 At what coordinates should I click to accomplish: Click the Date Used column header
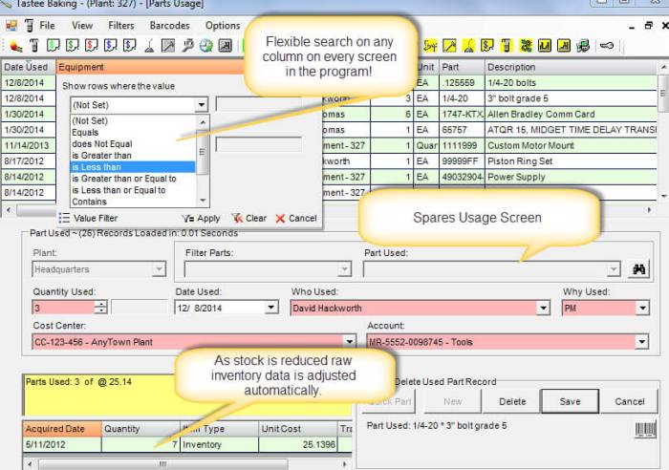pyautogui.click(x=28, y=67)
